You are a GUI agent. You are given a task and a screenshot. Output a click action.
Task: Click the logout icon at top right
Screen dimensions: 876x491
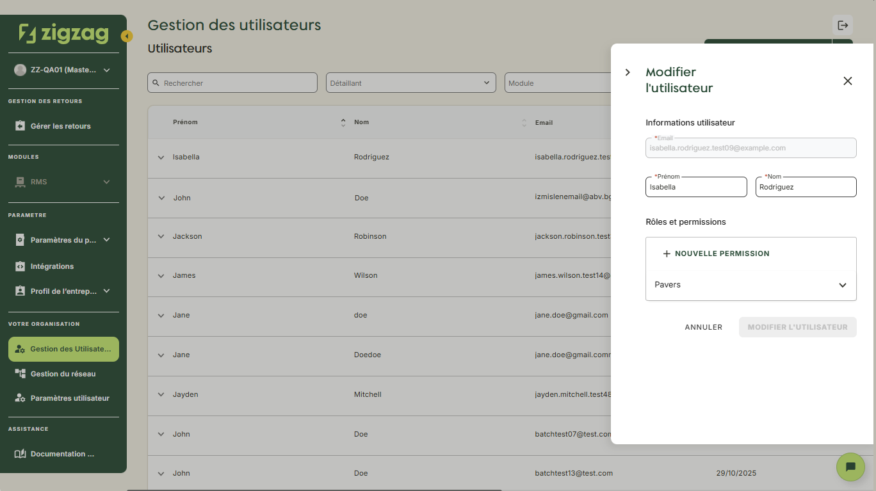coord(843,25)
